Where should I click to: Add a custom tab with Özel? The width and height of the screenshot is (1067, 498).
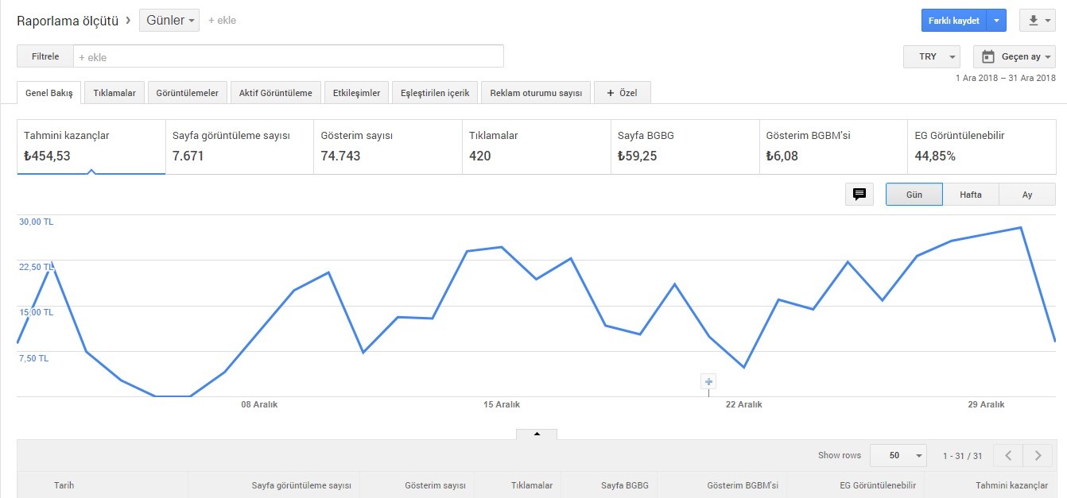623,93
